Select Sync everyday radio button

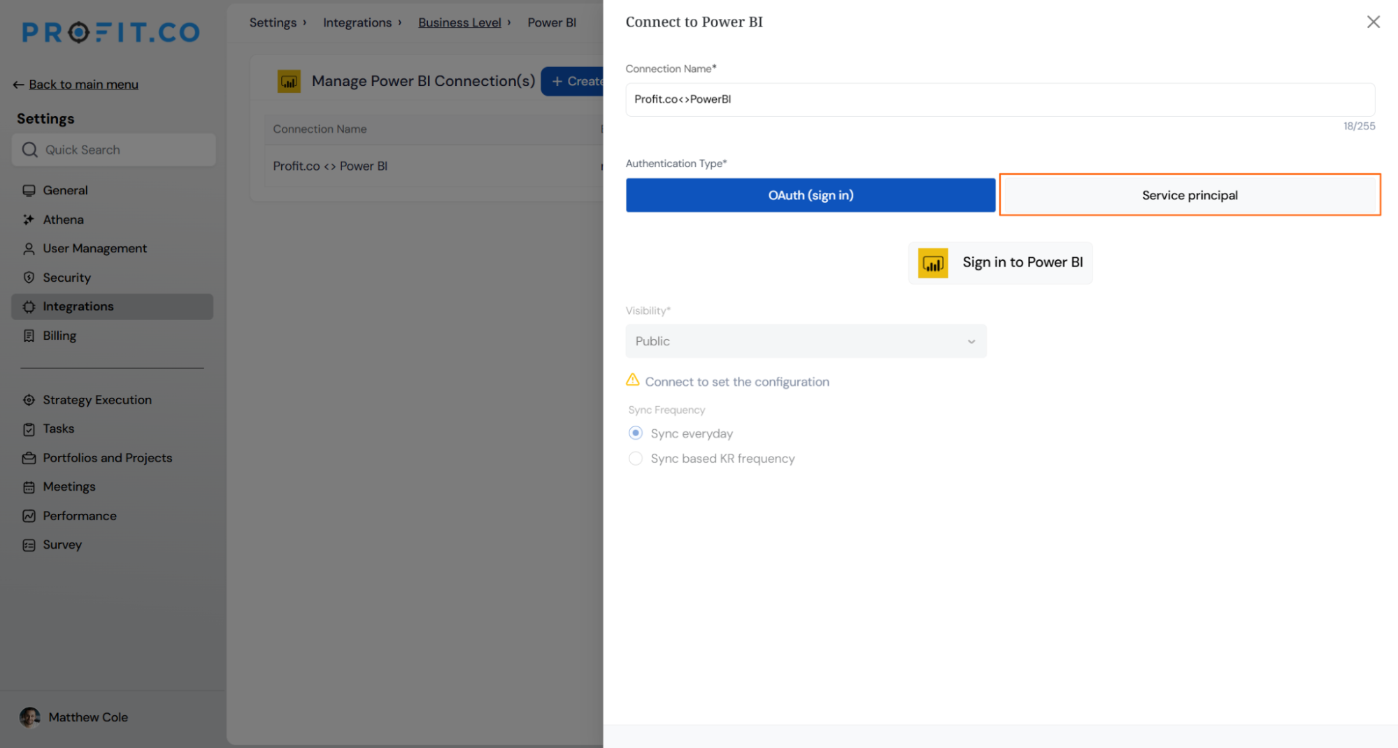tap(635, 433)
